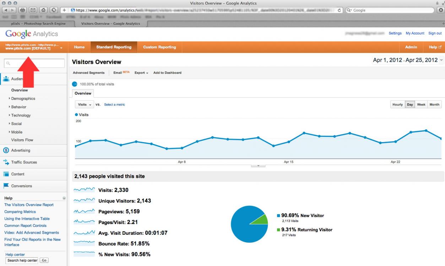Click the sidebar report search field
Image resolution: width=445 pixels, height=266 pixels.
point(34,63)
